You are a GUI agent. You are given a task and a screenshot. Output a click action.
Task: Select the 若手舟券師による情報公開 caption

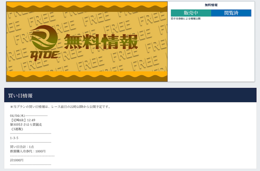click(186, 19)
